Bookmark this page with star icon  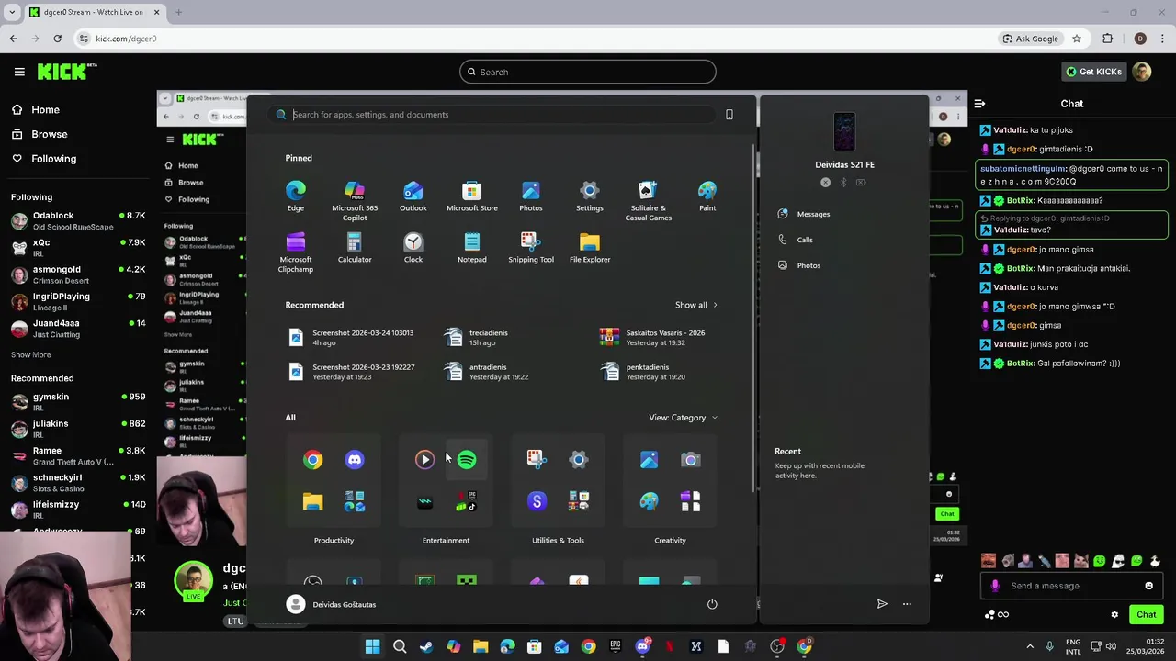pyautogui.click(x=1077, y=39)
